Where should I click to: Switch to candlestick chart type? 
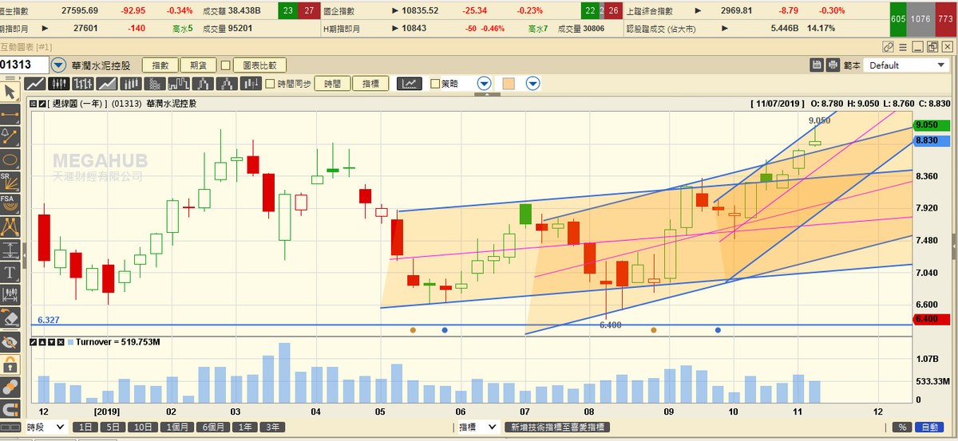tap(59, 83)
